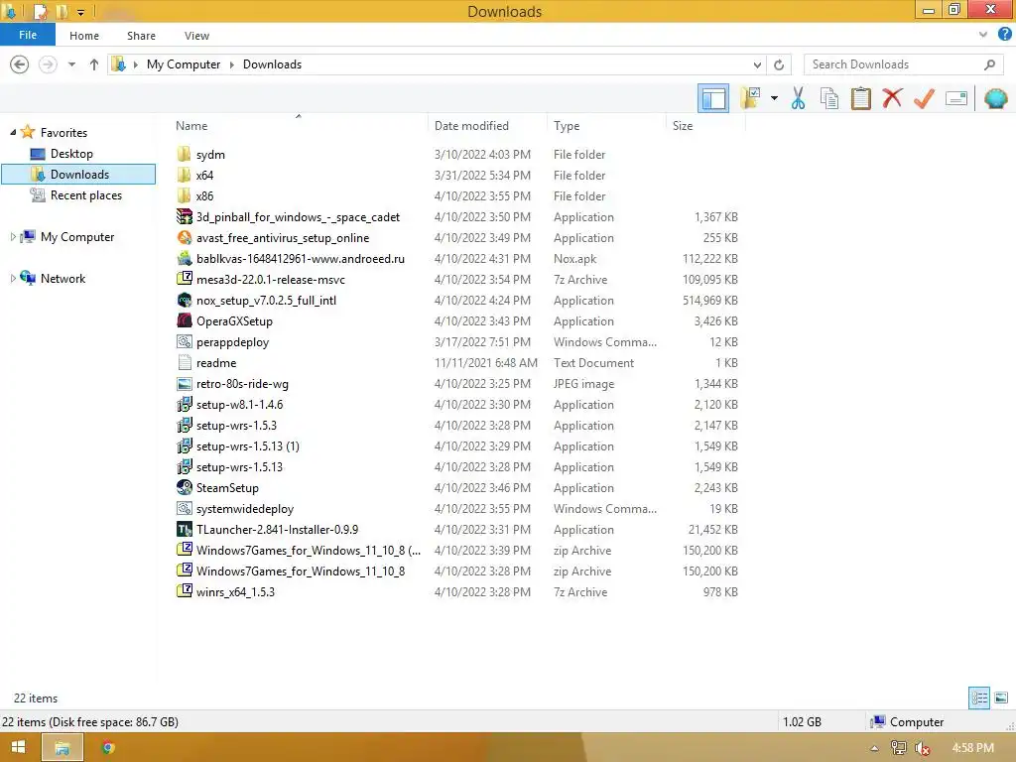
Task: Select Desktop in the Favorites list
Action: coord(71,154)
